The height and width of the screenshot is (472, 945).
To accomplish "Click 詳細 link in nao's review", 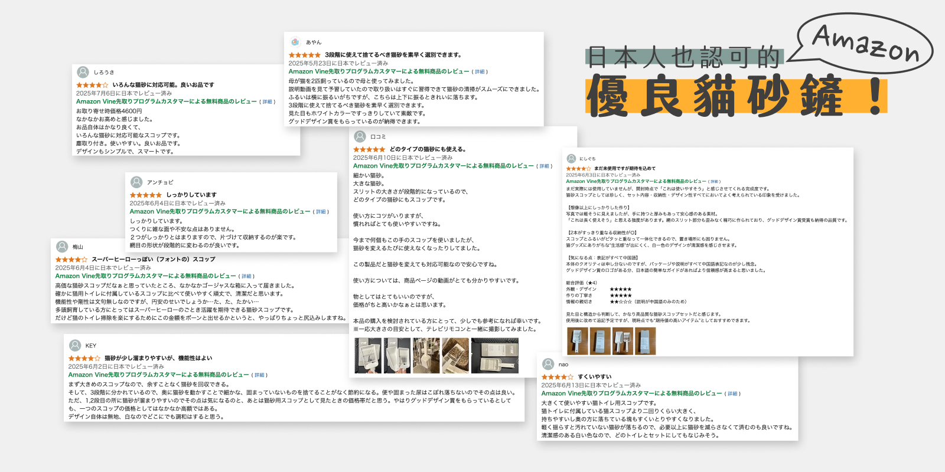I will (732, 394).
